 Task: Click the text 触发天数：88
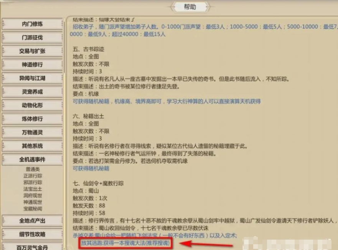pos(89,205)
